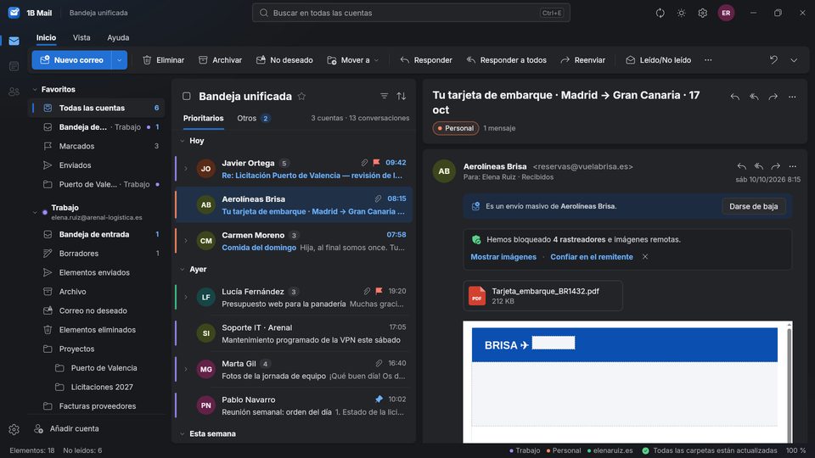Delete message with Eliminar
Viewport: 815px width, 458px height.
click(x=163, y=60)
